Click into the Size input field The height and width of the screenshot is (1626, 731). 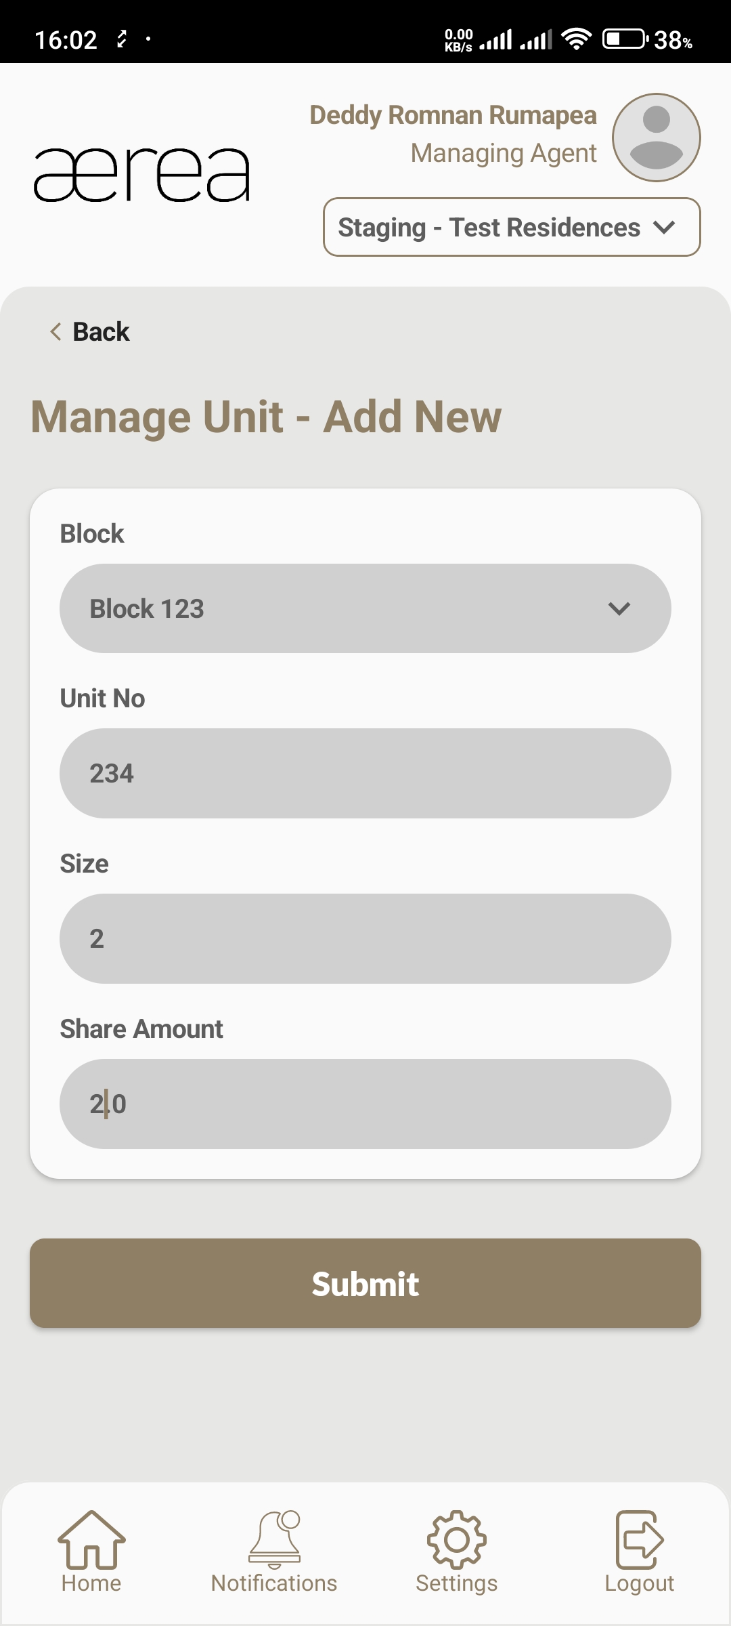click(x=365, y=938)
